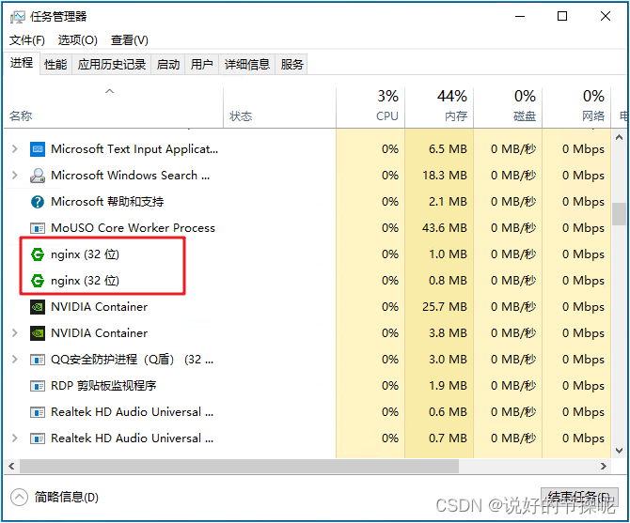Sort by the CPU 3% column header
This screenshot has height=523, width=630.
click(370, 107)
